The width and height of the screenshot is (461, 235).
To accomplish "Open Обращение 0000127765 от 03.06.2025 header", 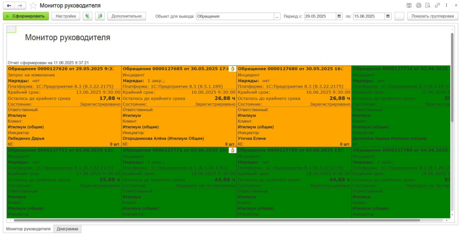I will pos(290,150).
